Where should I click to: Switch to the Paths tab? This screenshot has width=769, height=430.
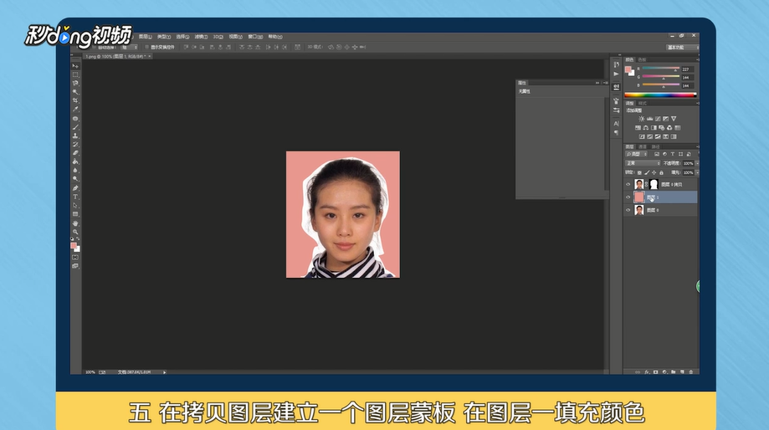tap(655, 146)
